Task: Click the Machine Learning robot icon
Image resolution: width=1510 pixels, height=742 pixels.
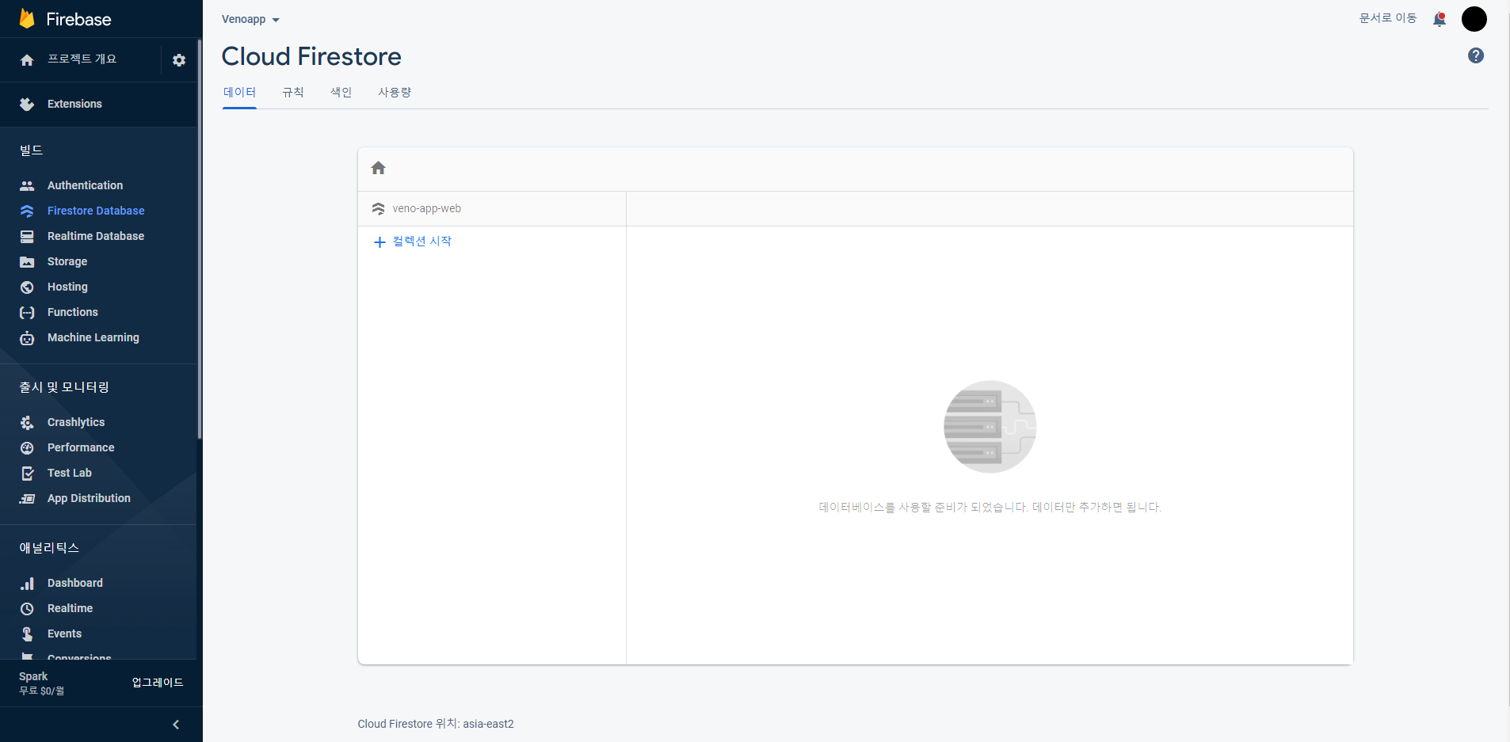Action: pyautogui.click(x=27, y=338)
